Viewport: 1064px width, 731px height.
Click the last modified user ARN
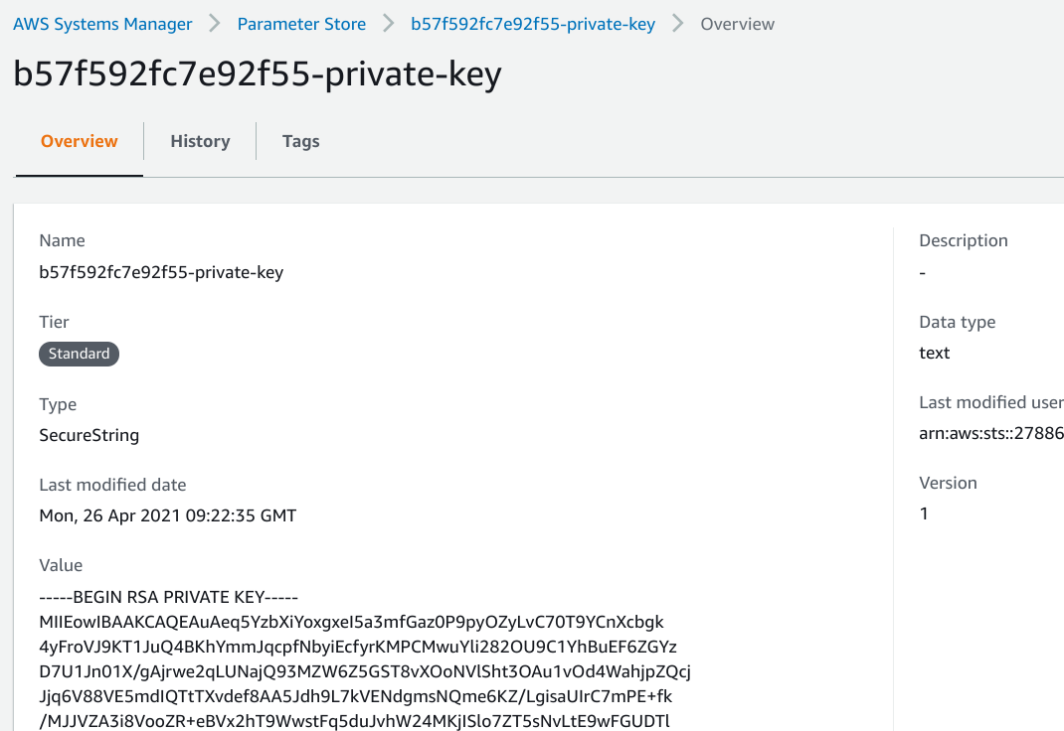click(990, 433)
